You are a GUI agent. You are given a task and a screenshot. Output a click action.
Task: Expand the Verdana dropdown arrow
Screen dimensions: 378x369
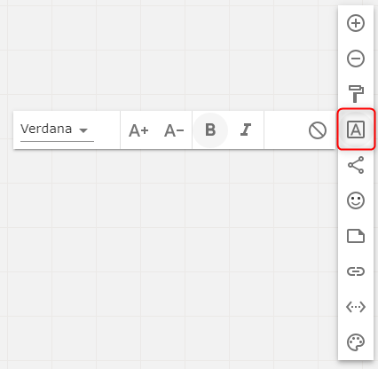[x=83, y=130]
